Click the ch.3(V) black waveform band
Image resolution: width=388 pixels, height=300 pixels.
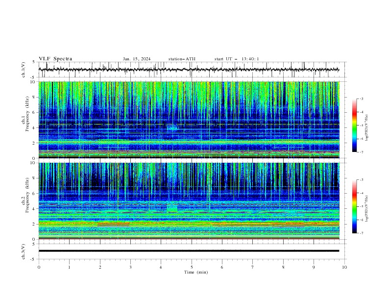pos(189,251)
